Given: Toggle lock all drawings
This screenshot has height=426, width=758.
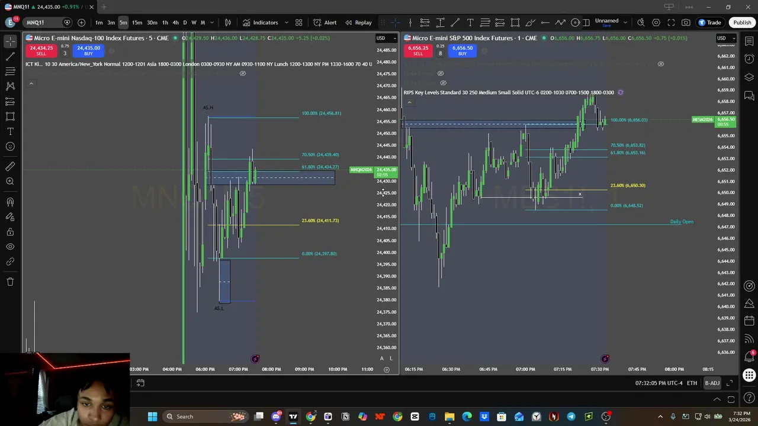Looking at the screenshot, I should (x=10, y=232).
